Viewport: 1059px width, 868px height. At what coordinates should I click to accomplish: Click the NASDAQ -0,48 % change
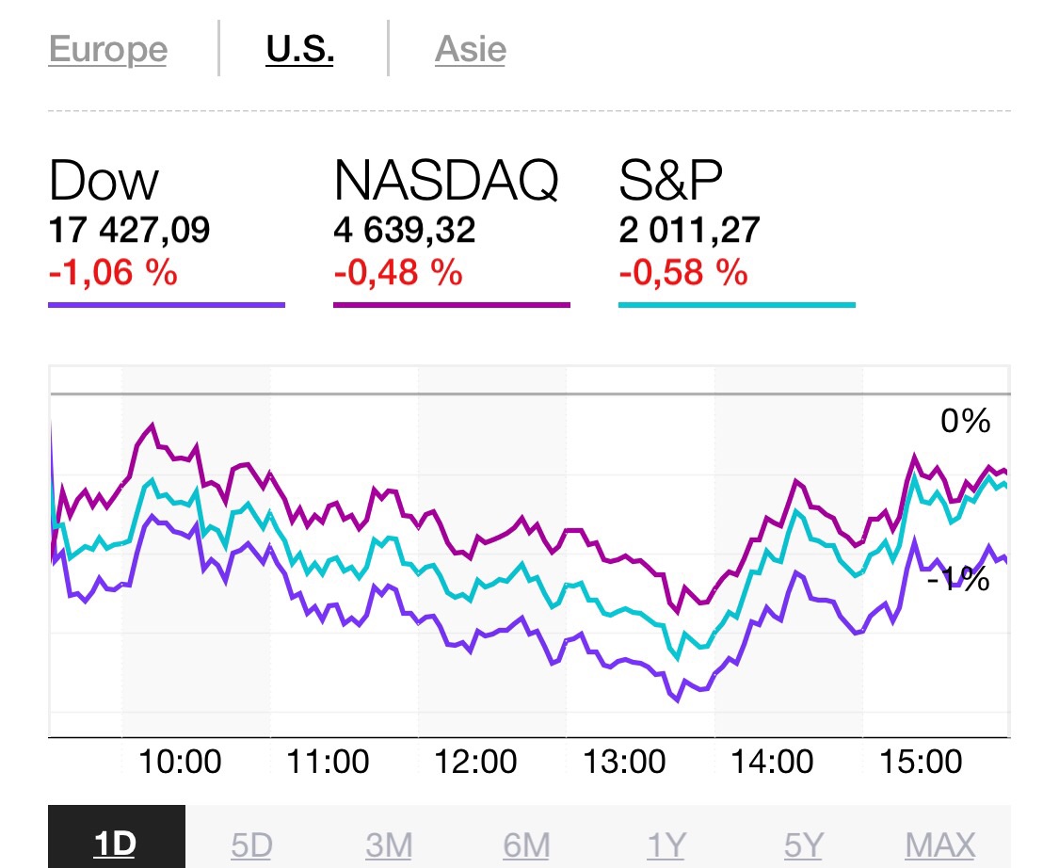397,273
